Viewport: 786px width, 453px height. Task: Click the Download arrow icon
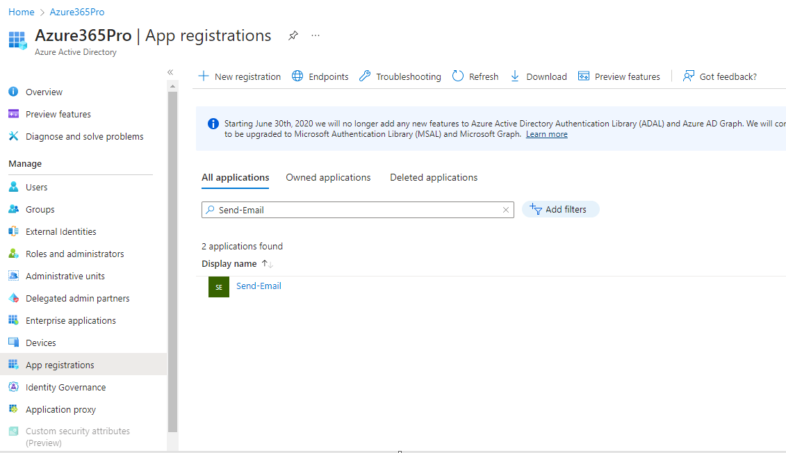pyautogui.click(x=515, y=76)
